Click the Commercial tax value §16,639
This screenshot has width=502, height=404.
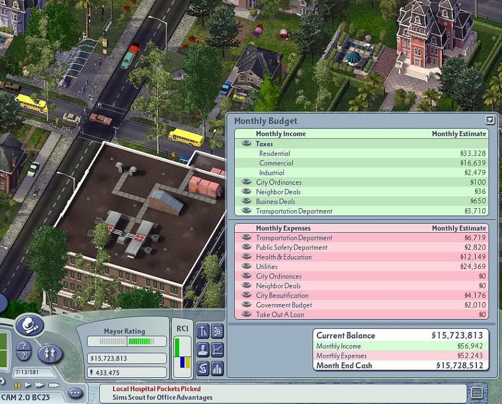[473, 163]
